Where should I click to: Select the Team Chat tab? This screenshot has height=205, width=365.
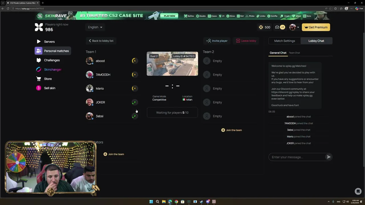click(x=294, y=53)
